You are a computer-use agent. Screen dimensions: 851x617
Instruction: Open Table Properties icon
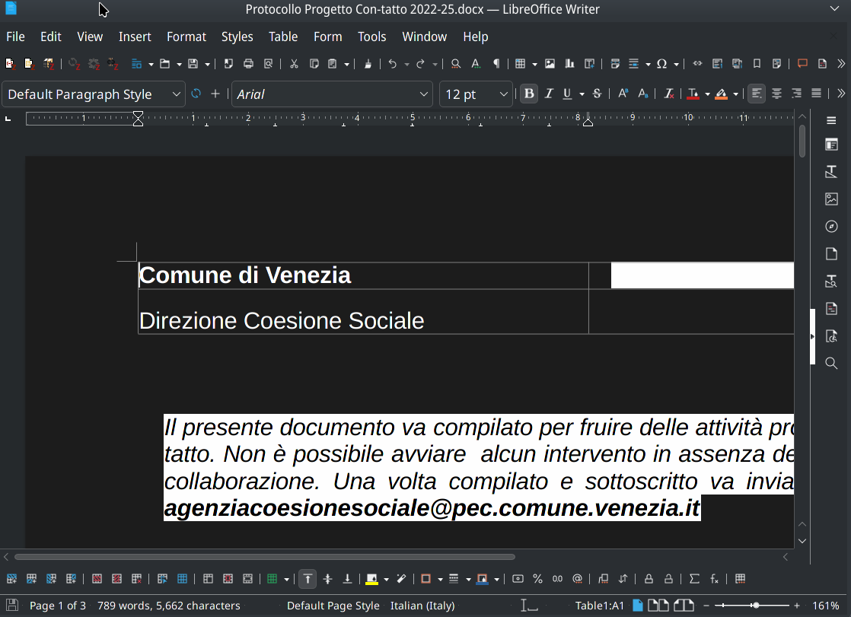[740, 579]
